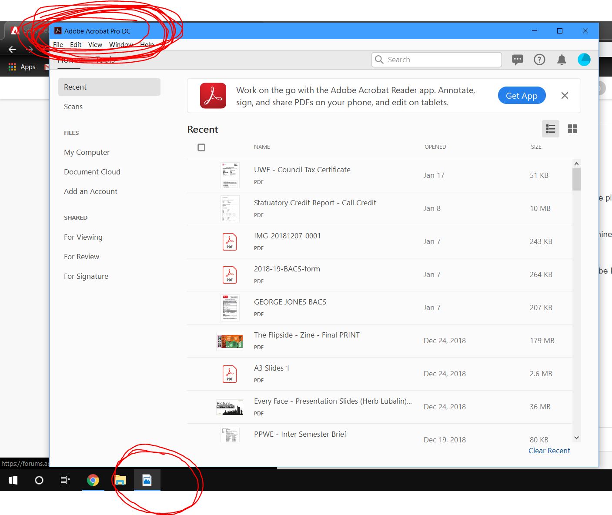This screenshot has height=515, width=612.
Task: Open Document Cloud files
Action: [92, 172]
